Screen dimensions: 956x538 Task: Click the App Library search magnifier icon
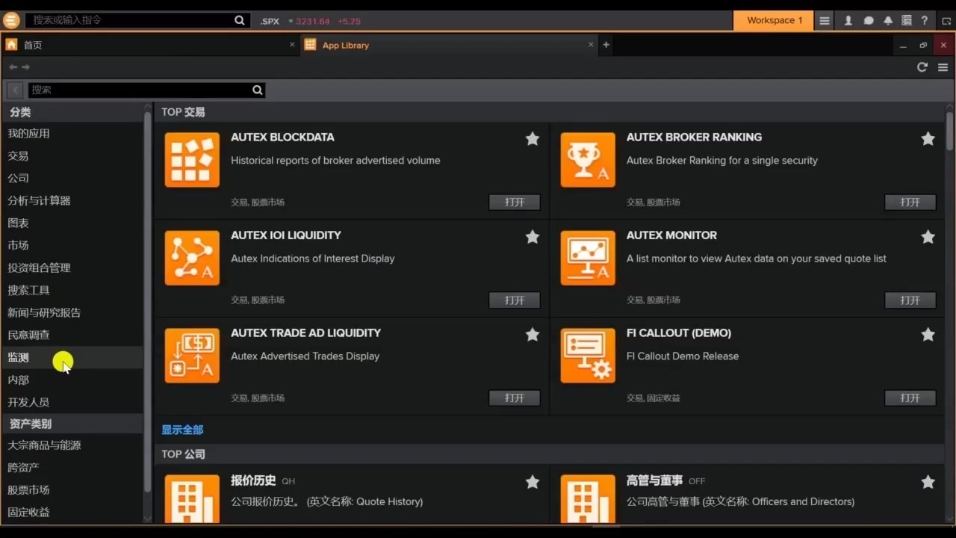pos(258,90)
